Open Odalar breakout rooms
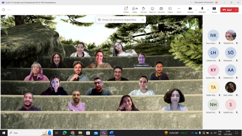 pyautogui.click(x=170, y=10)
